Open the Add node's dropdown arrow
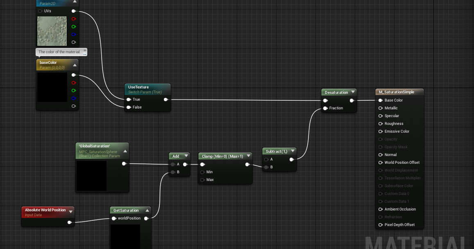This screenshot has height=249, width=474. (185, 156)
